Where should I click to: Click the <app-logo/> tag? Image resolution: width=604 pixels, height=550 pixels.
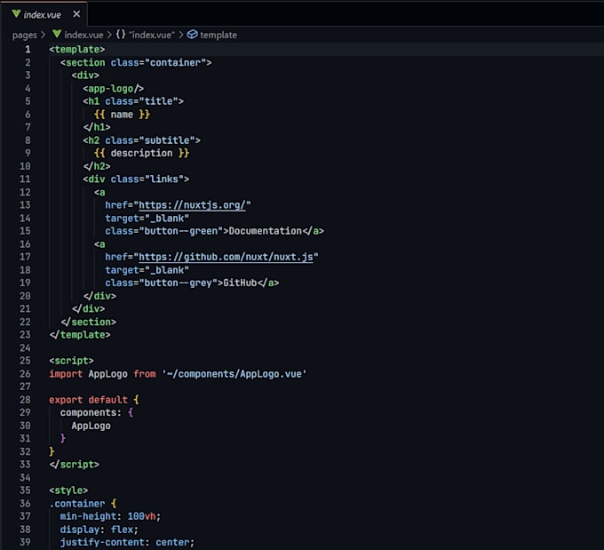coord(114,89)
